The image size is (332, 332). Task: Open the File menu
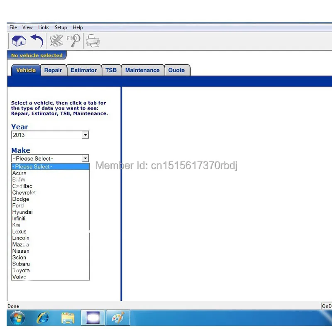(13, 27)
